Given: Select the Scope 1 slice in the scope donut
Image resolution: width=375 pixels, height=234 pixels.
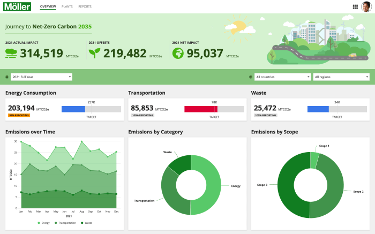Looking at the screenshot, I should click(314, 161).
